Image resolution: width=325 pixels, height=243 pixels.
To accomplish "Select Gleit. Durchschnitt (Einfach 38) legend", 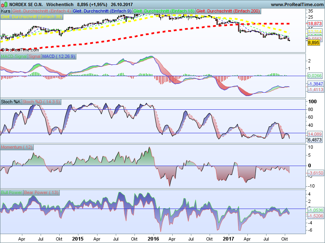I will (32, 17).
